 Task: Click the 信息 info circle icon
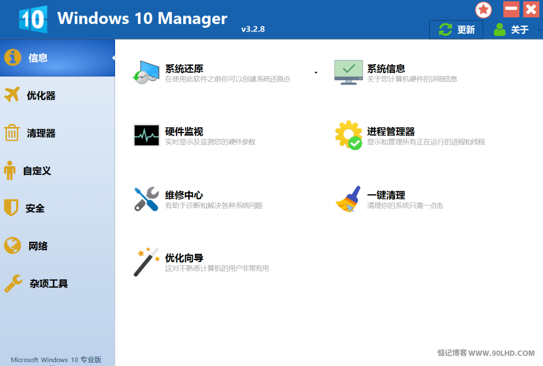pos(12,57)
